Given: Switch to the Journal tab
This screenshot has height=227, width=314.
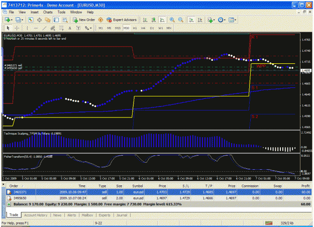Looking at the screenshot, I should tap(122, 215).
